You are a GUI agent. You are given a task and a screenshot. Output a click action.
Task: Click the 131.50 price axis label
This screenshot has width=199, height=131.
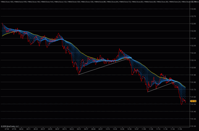[193, 104]
